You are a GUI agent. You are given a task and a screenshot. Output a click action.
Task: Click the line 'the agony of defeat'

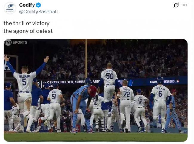pos(28,30)
